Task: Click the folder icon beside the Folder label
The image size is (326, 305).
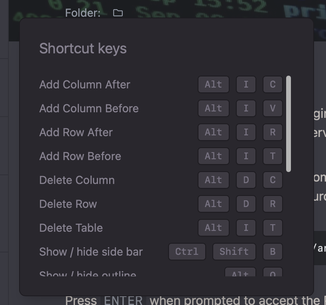Action: [x=118, y=13]
